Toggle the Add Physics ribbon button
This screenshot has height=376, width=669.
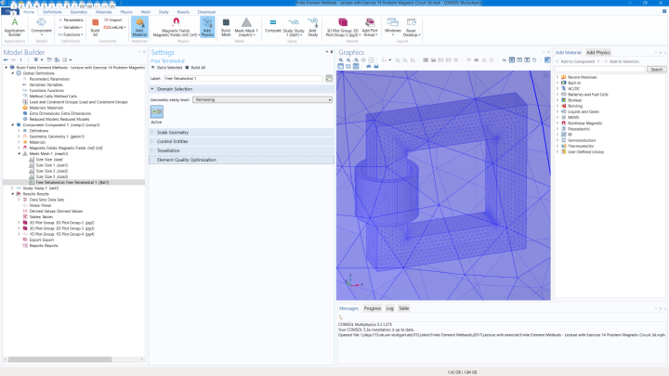tap(207, 27)
